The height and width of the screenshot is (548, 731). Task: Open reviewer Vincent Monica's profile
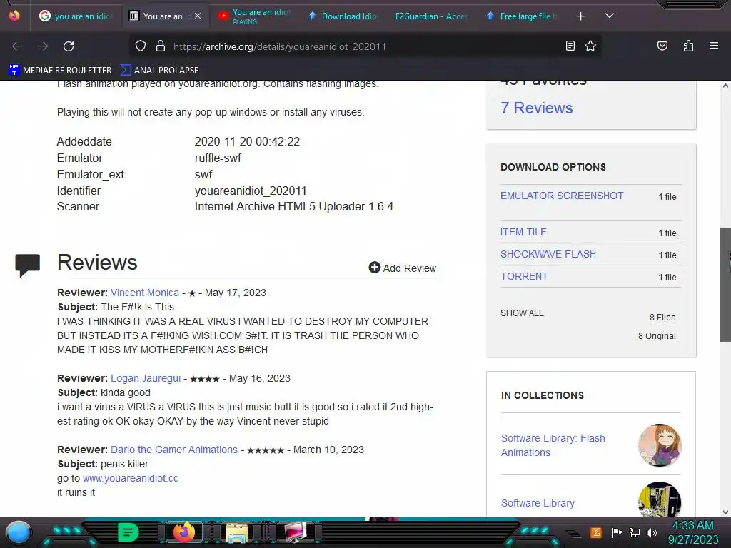click(144, 293)
